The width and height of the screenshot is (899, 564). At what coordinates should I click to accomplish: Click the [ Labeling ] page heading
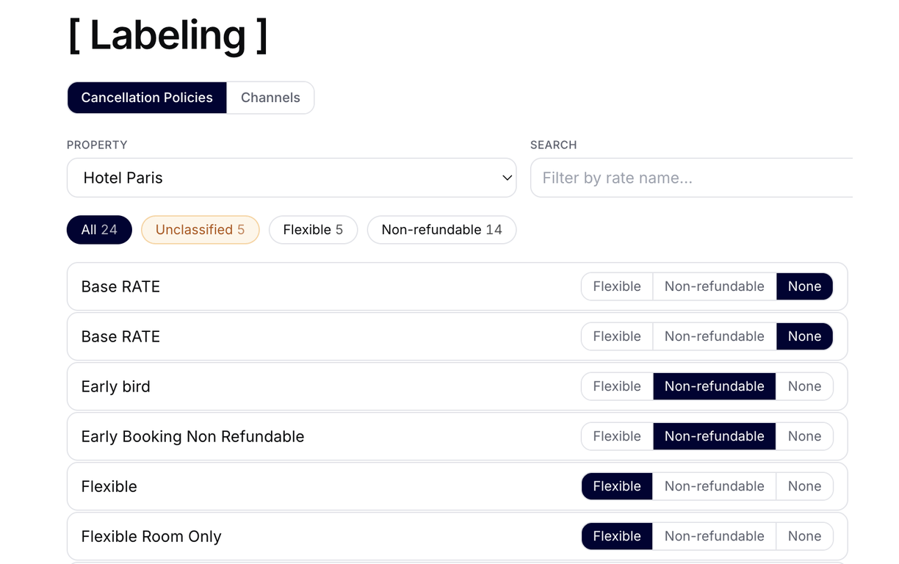pos(168,35)
